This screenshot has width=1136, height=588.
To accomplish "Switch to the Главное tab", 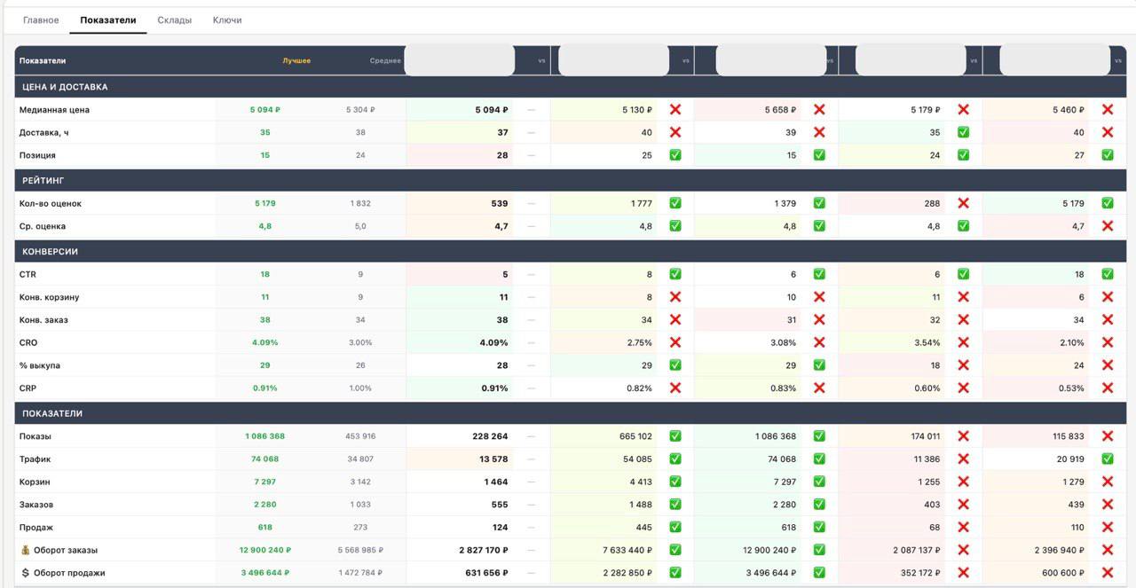I will coord(41,20).
